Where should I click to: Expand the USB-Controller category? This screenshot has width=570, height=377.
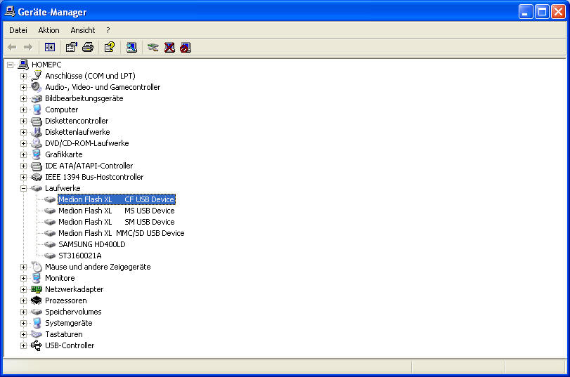23,346
